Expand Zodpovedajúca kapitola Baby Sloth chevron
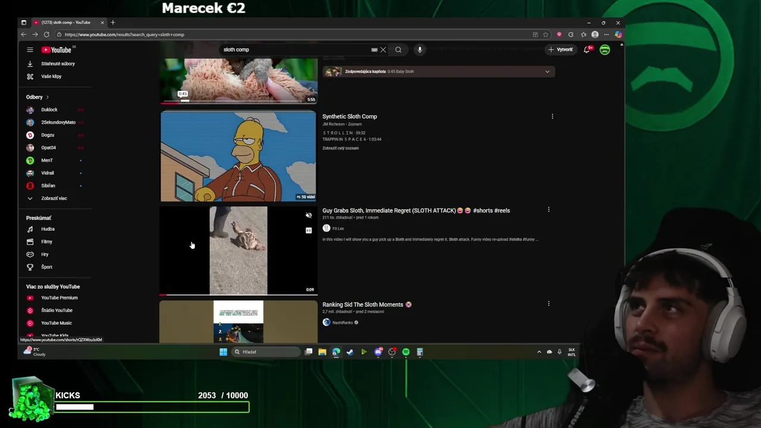This screenshot has width=761, height=428. 547,72
